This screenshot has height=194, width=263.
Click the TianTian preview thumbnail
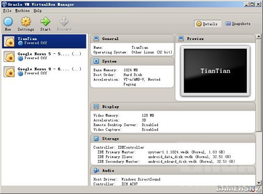tap(215, 71)
